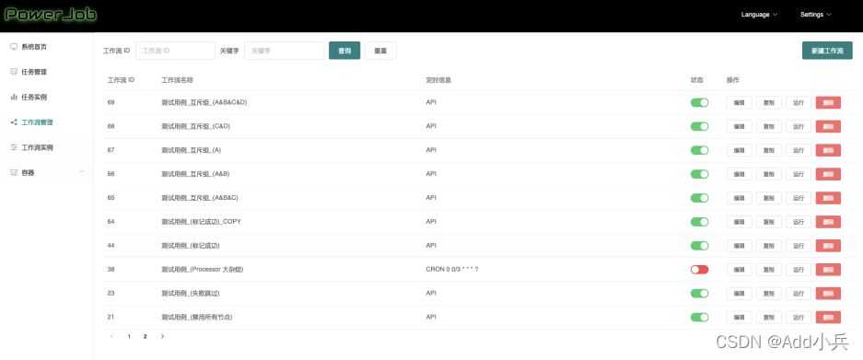Go to next page arrow

coord(162,336)
